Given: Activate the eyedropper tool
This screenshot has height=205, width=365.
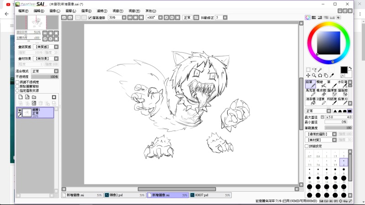Looking at the screenshot, I should coord(332,75).
